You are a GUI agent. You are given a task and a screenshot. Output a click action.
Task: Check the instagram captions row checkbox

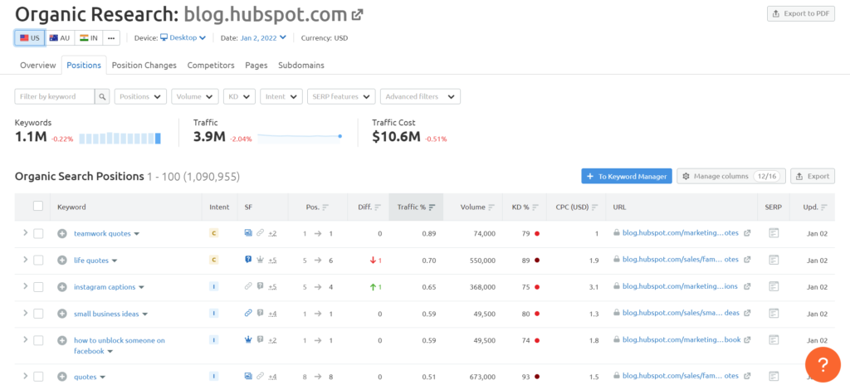tap(38, 287)
